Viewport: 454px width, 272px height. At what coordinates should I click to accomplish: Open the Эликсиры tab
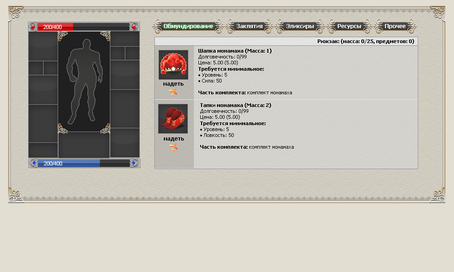point(300,26)
